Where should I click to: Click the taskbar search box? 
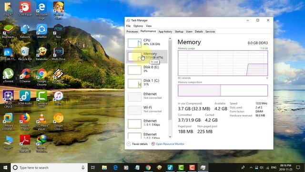point(49,168)
